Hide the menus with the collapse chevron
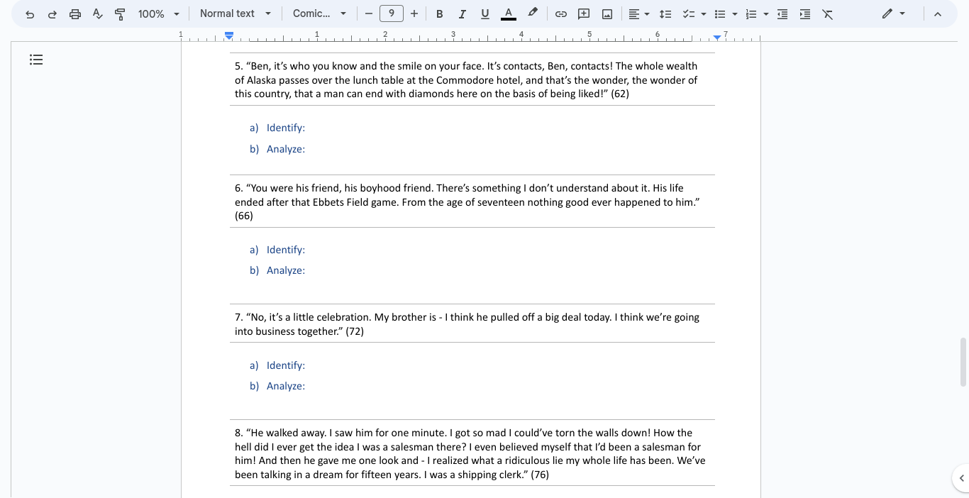The width and height of the screenshot is (969, 498). 938,14
